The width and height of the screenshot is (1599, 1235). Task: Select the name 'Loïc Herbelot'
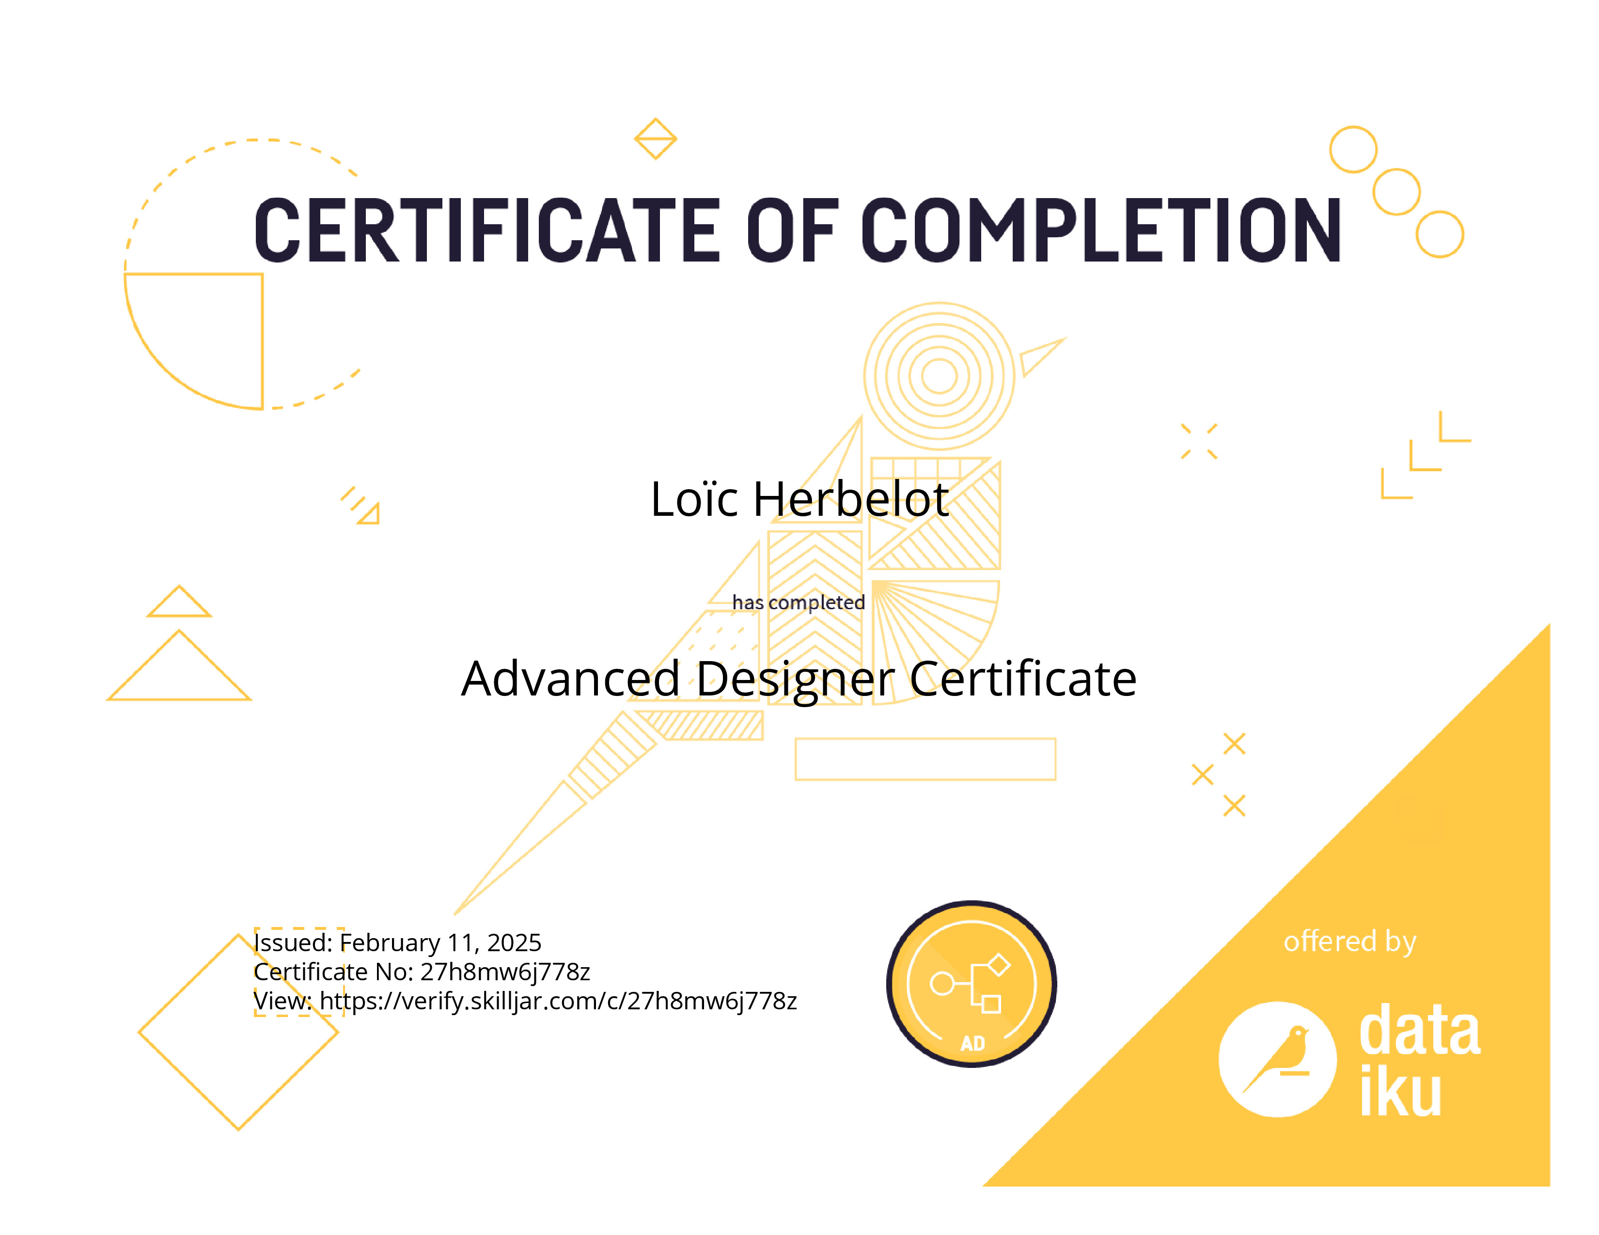(x=799, y=499)
